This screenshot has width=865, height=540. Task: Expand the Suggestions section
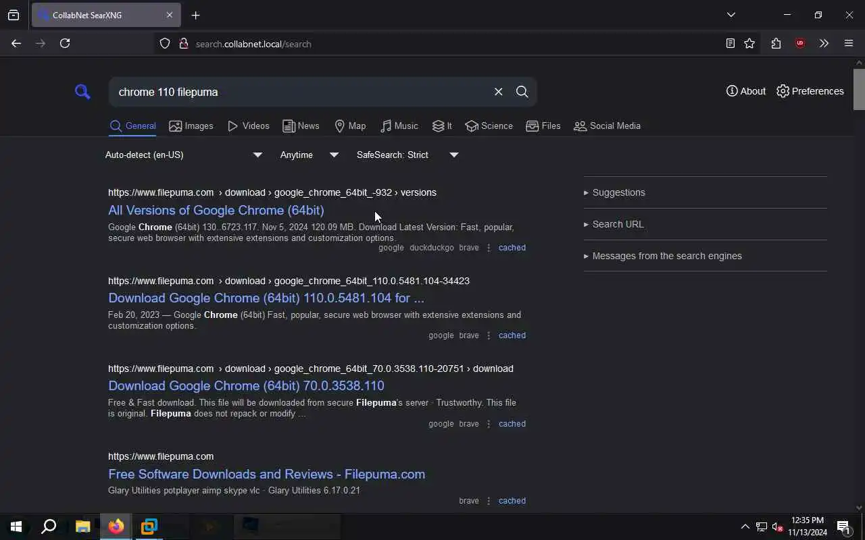(x=614, y=192)
